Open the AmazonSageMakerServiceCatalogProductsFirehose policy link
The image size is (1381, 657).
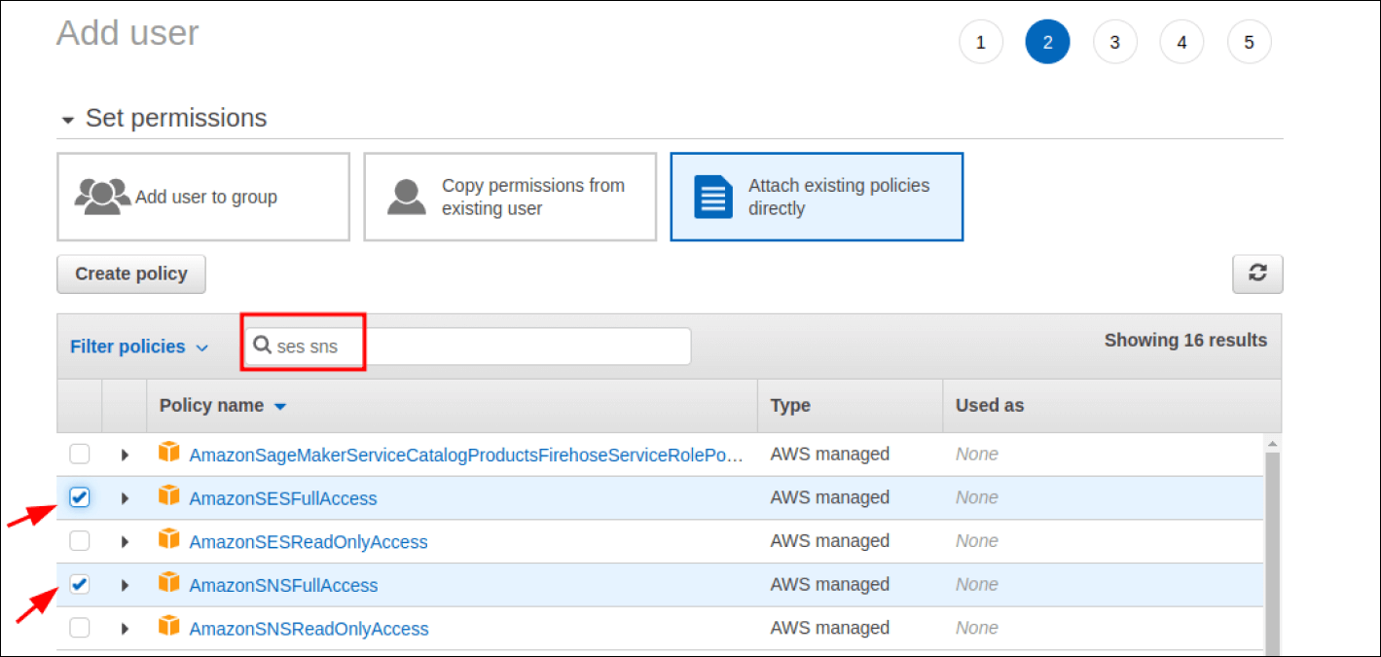[466, 455]
